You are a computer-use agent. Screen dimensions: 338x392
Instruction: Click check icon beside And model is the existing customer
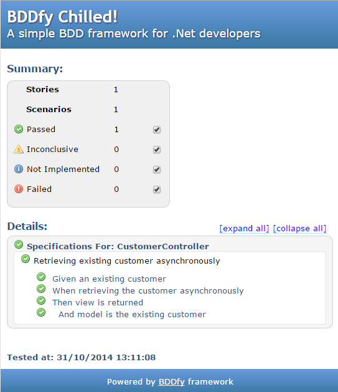click(x=41, y=312)
